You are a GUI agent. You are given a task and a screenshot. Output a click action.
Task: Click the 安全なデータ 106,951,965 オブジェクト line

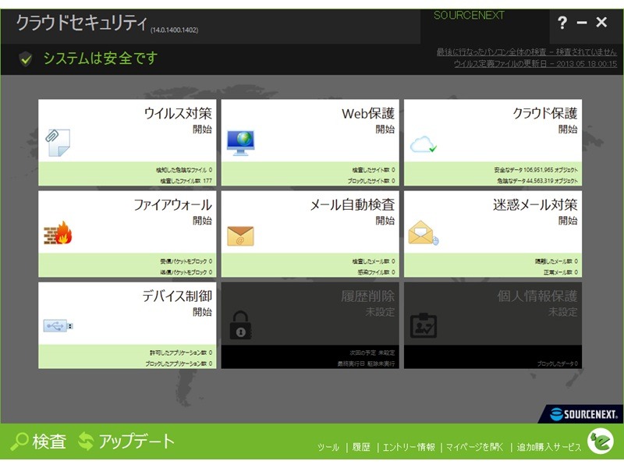pyautogui.click(x=536, y=170)
